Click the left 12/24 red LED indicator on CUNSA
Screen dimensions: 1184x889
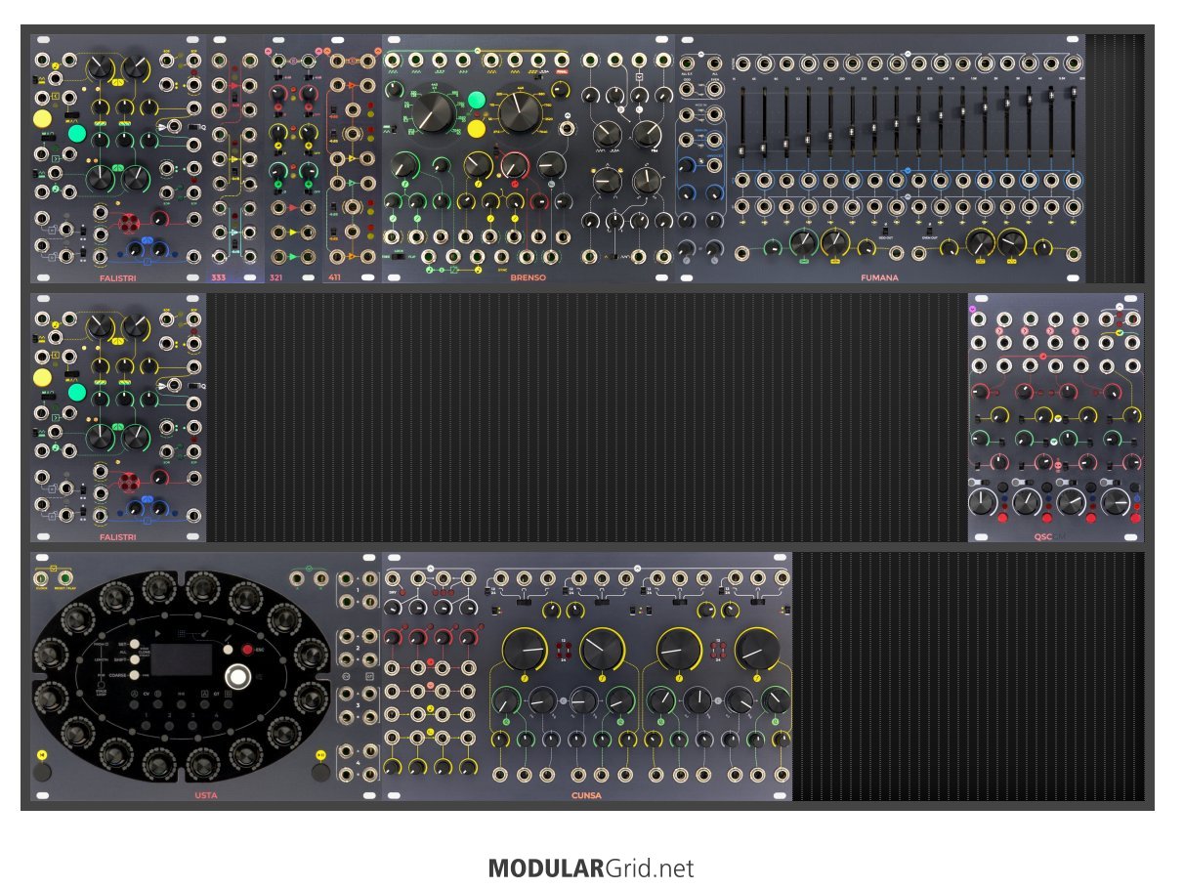[564, 651]
